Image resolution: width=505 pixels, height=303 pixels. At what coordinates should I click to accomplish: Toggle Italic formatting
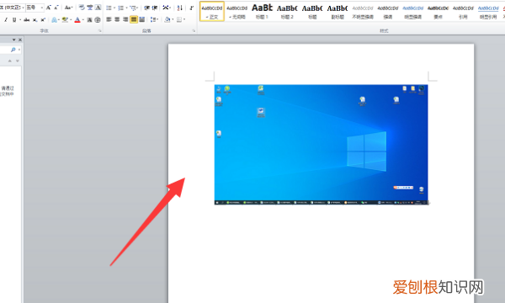tap(6, 20)
